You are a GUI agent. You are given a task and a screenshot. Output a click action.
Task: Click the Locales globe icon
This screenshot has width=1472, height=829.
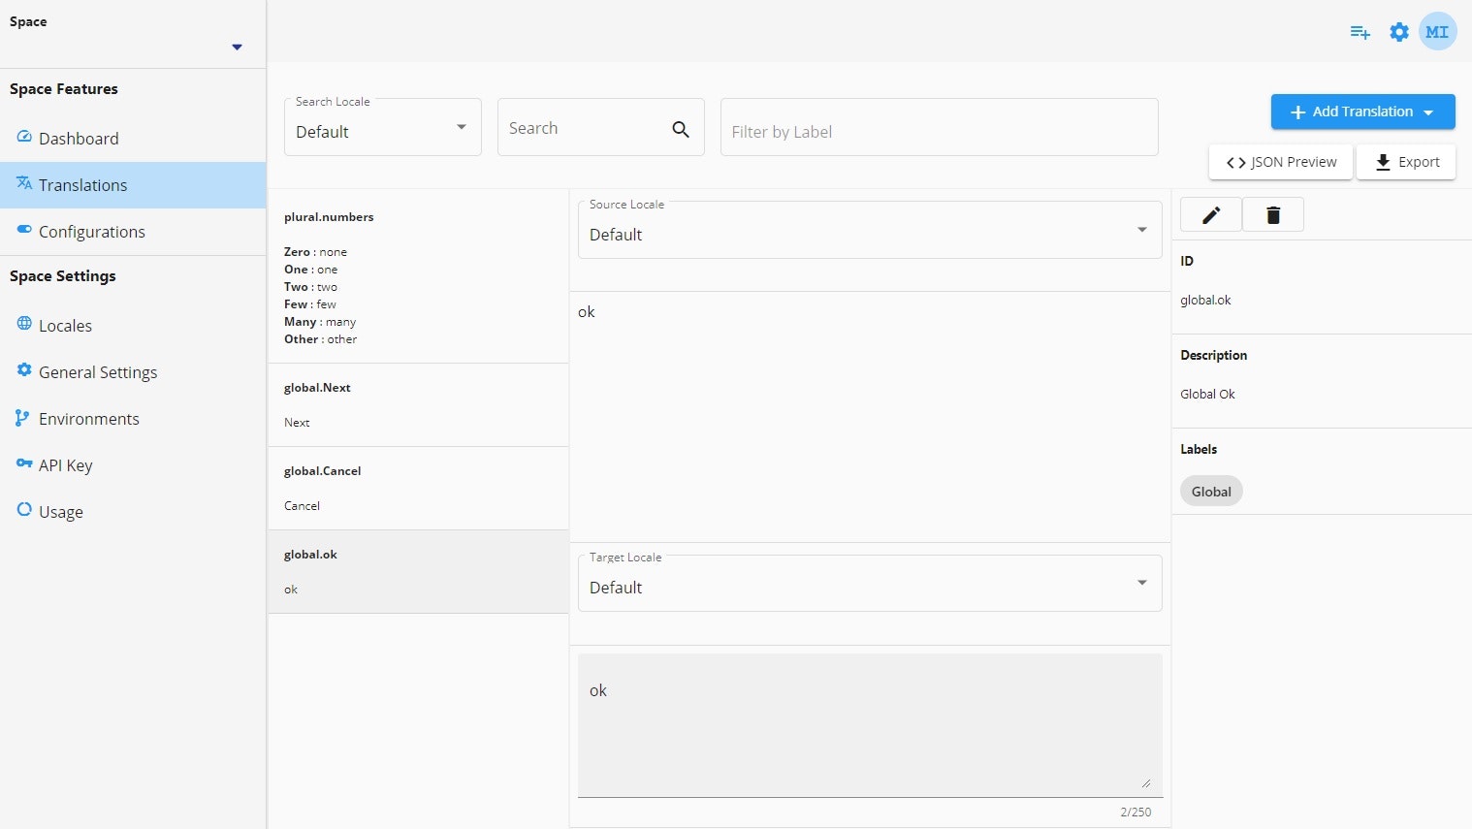pos(24,323)
